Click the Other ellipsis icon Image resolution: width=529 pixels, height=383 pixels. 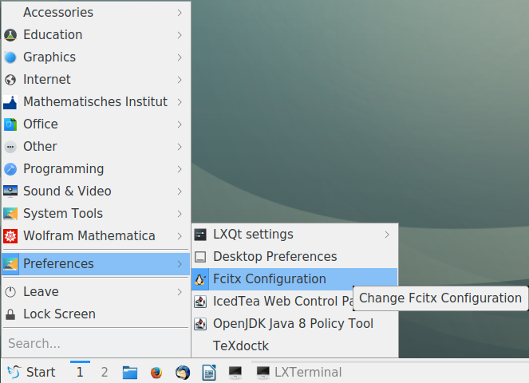point(10,147)
